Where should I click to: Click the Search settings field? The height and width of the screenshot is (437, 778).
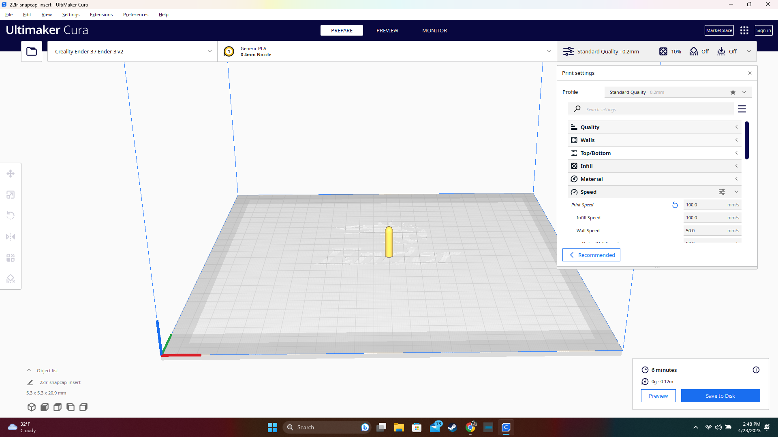coord(651,109)
